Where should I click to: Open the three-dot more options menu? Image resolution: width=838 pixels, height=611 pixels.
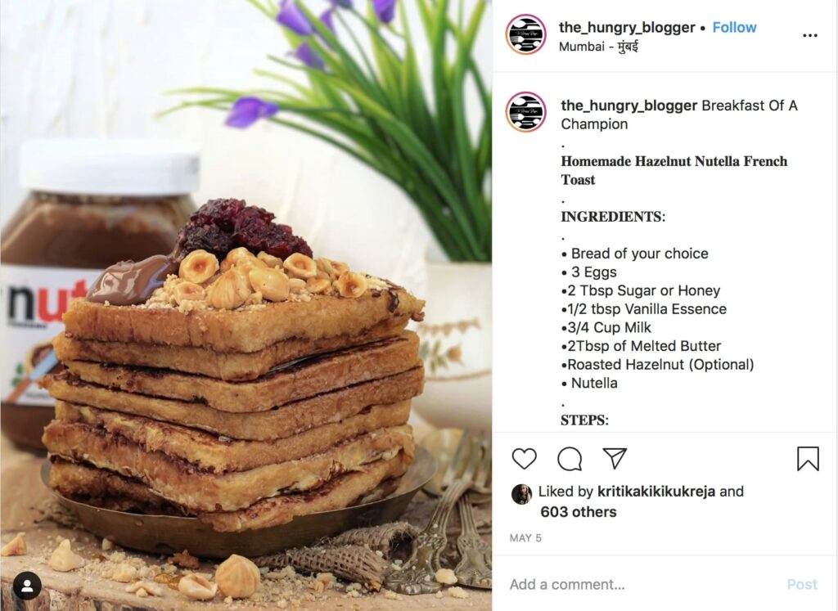pyautogui.click(x=809, y=35)
